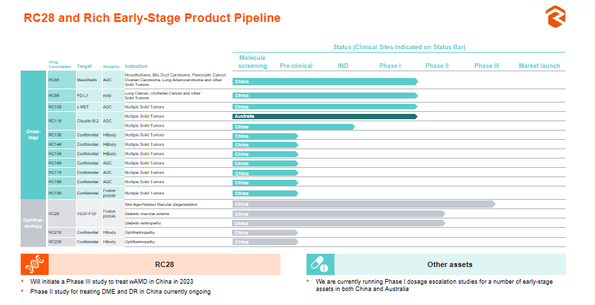
Task: Click the Molecule screening column header
Action: click(253, 62)
